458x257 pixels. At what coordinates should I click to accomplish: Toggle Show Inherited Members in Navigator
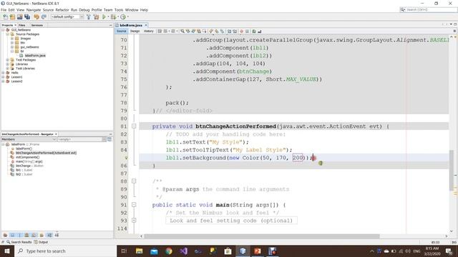[5, 235]
